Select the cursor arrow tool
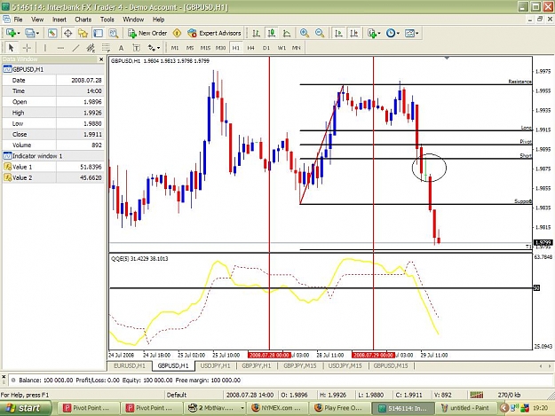Screen dimensions: 555x416 [x=11, y=48]
